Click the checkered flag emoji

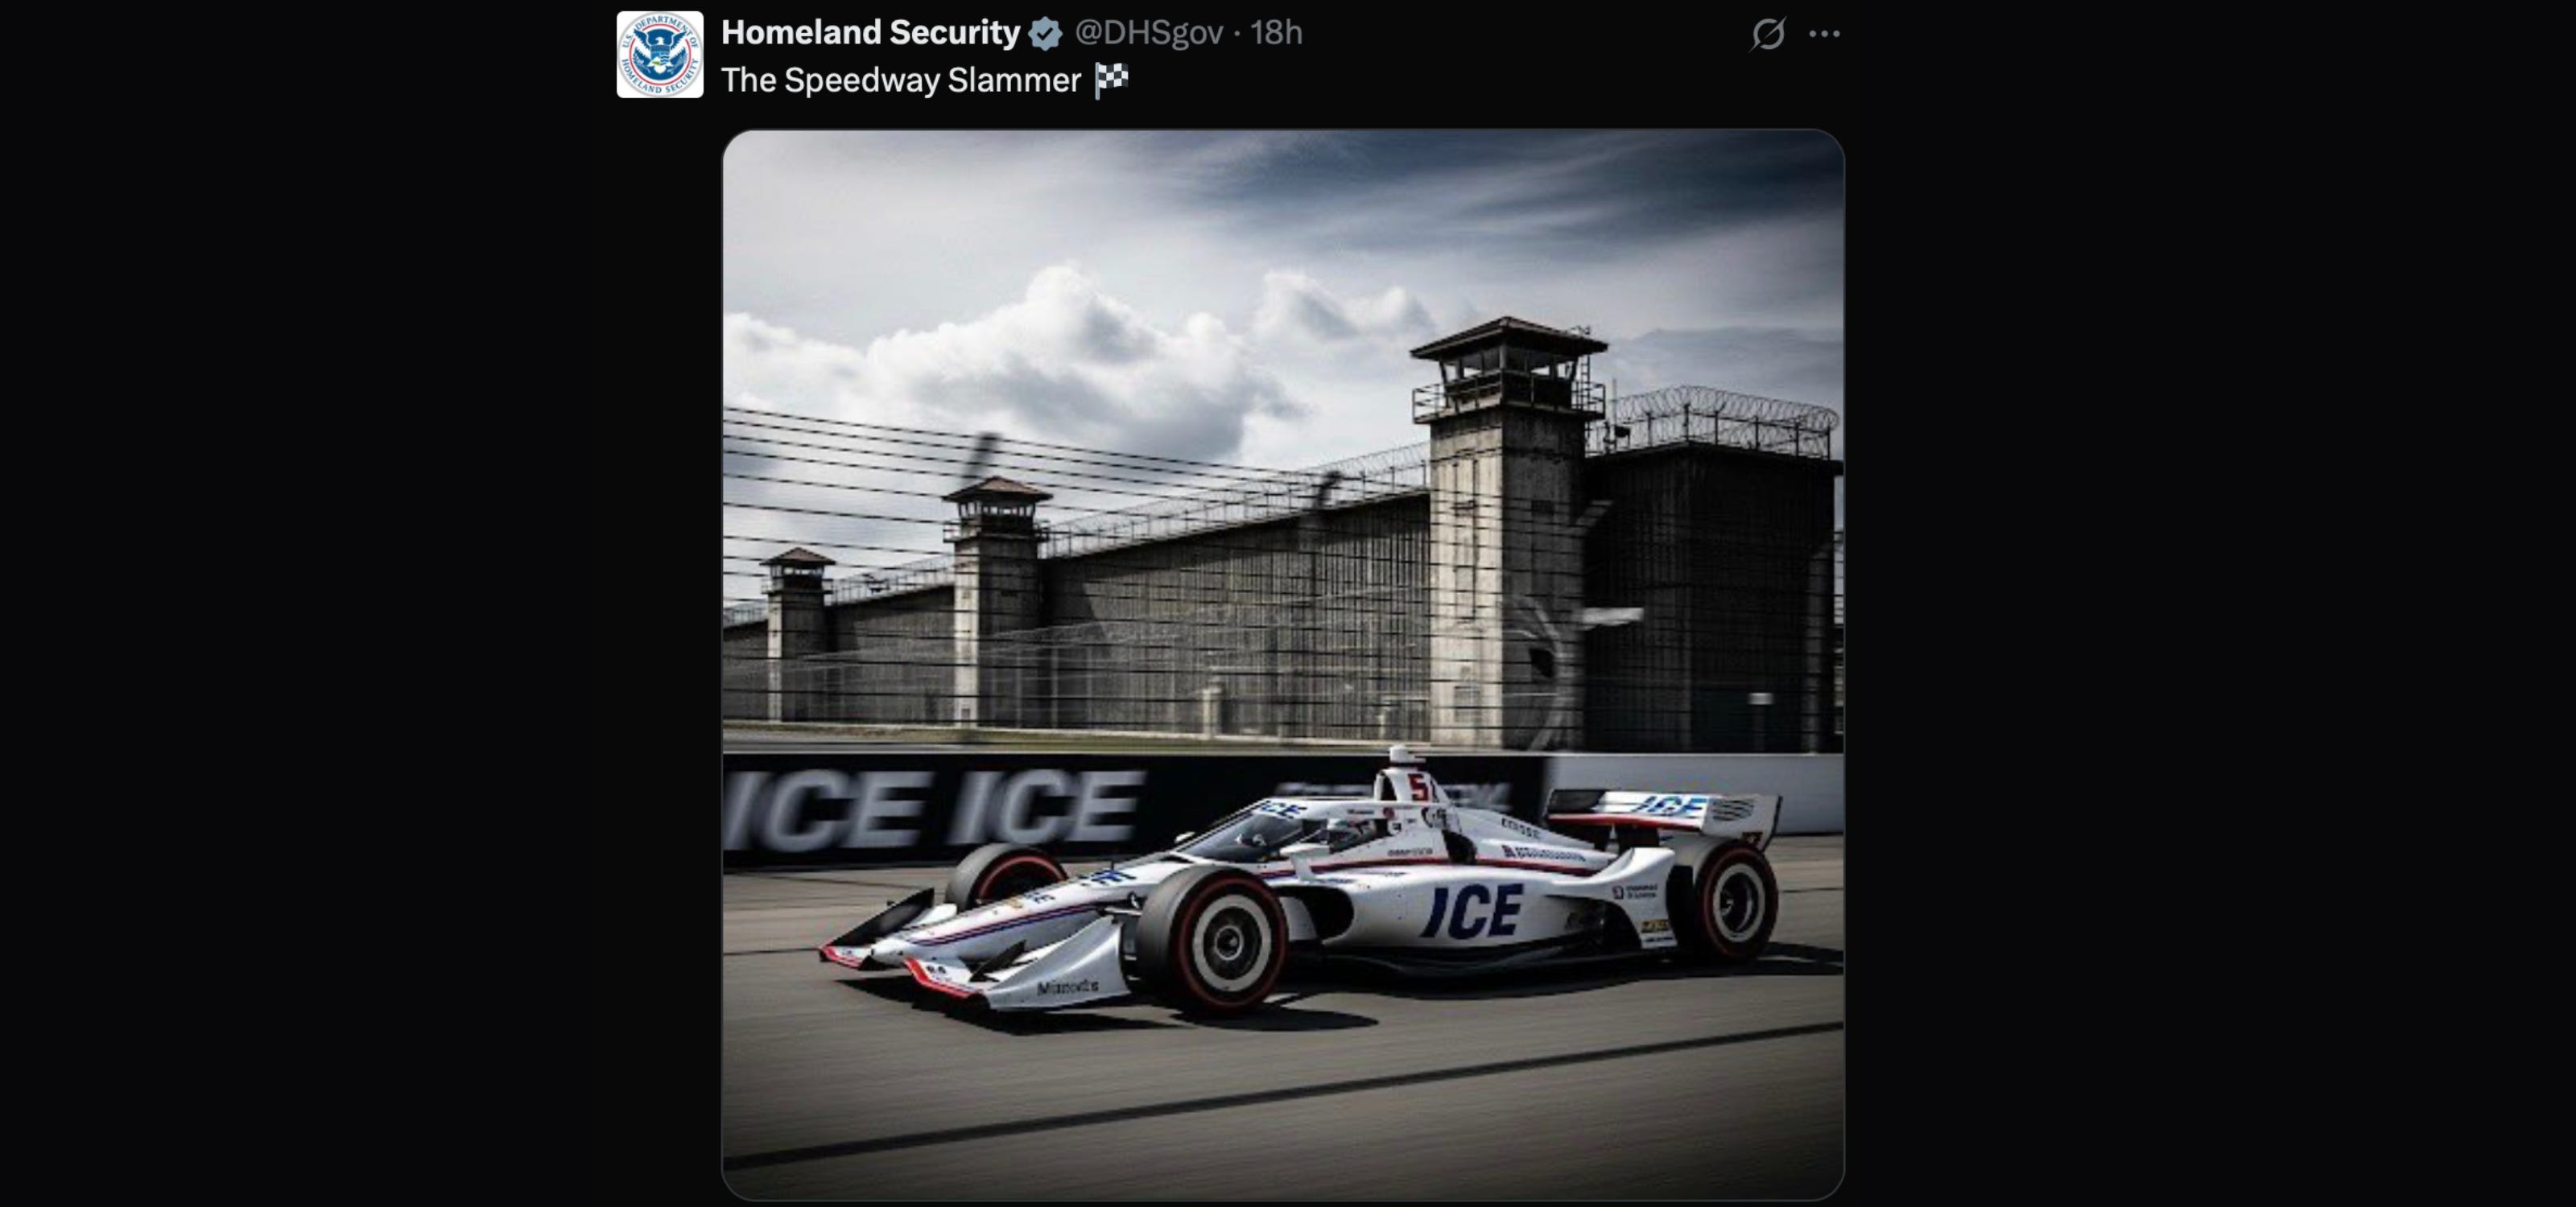tap(1111, 80)
